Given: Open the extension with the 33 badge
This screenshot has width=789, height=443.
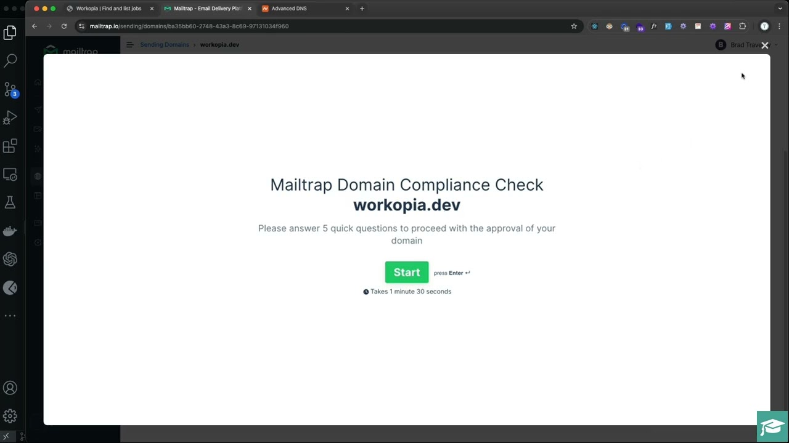Looking at the screenshot, I should (639, 26).
